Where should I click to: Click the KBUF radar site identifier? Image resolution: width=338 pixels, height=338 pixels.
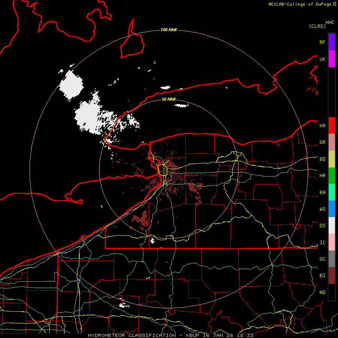[x=193, y=335]
